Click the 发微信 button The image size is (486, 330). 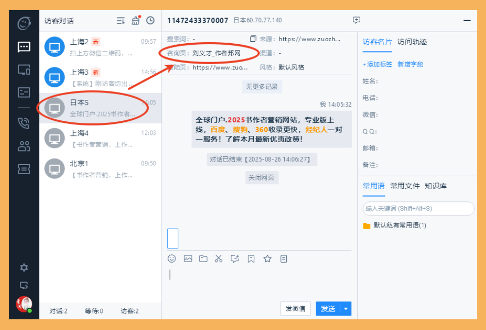tap(295, 309)
